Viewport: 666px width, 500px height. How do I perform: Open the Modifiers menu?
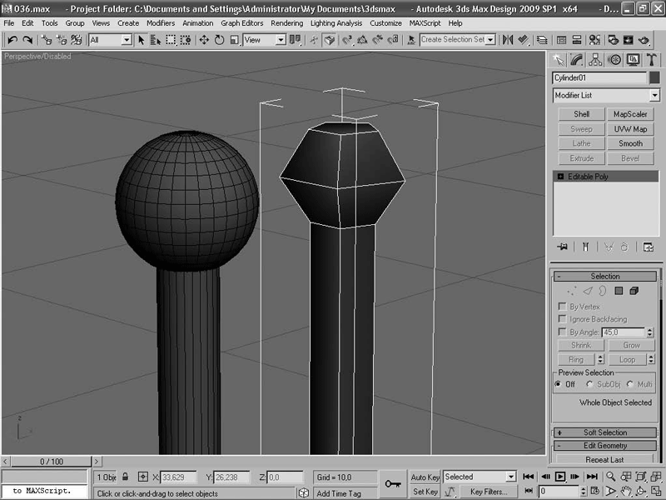[x=161, y=23]
